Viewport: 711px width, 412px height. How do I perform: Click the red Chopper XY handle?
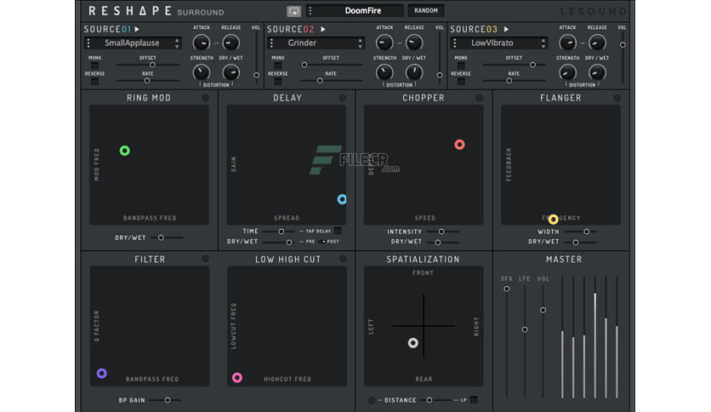tap(459, 145)
